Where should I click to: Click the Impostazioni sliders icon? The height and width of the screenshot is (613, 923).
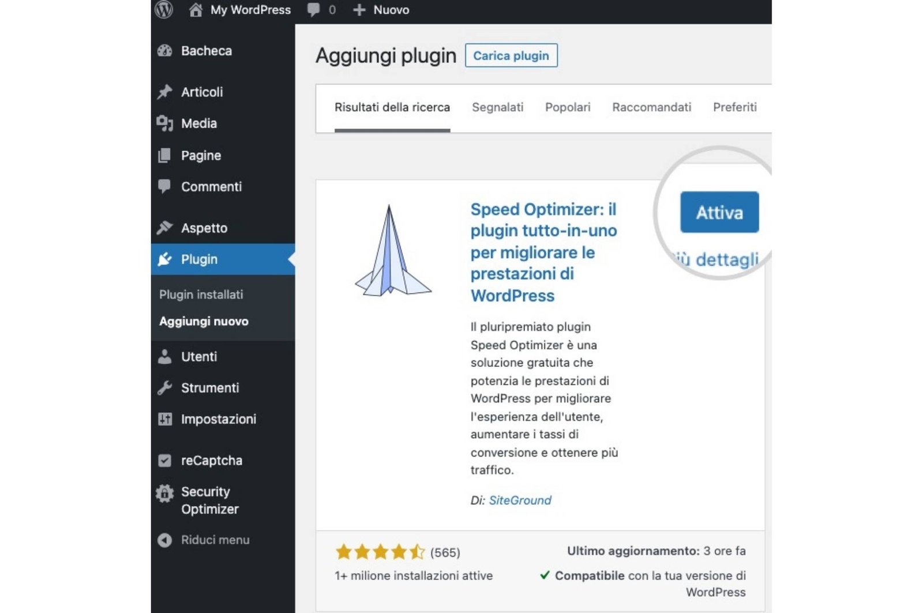click(165, 419)
